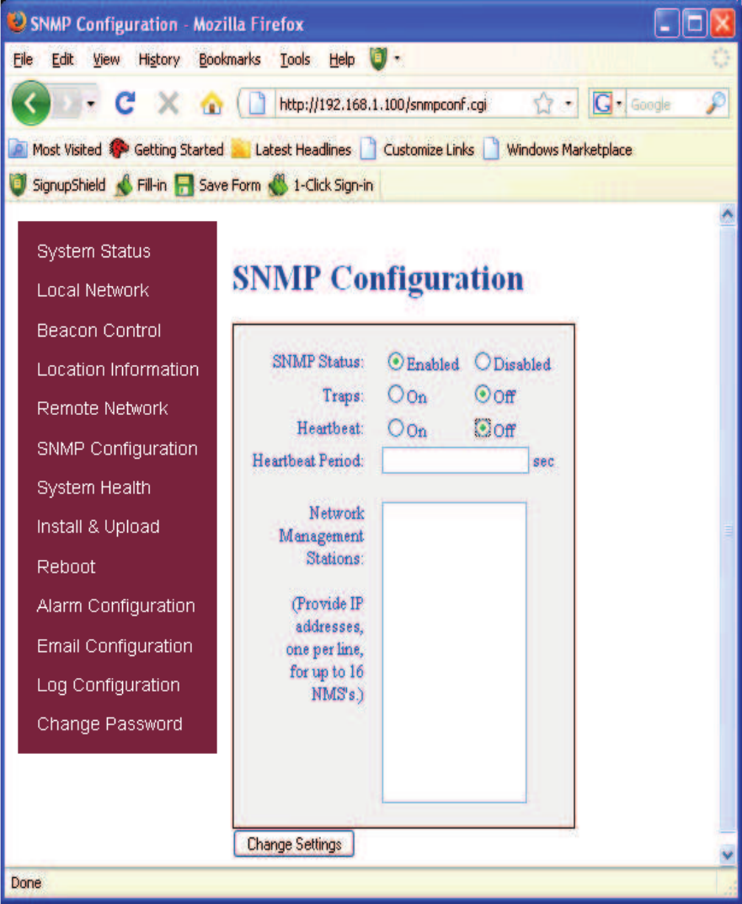Navigate to Location Information
Image resolution: width=742 pixels, height=904 pixels.
118,369
